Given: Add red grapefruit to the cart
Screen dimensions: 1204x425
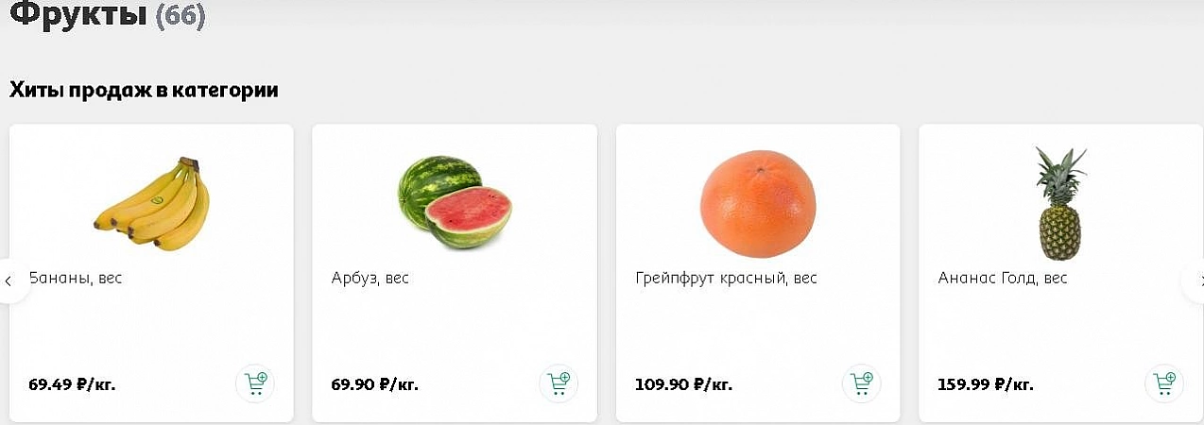Looking at the screenshot, I should pos(861,383).
